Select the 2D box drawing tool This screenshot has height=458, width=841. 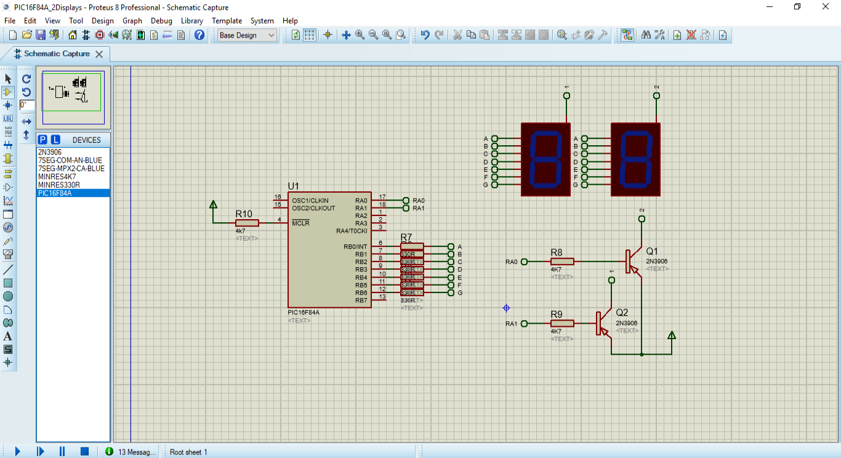[8, 283]
